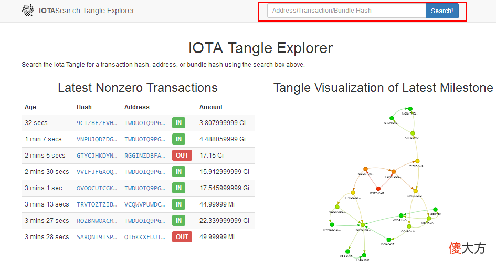Click the amount 49.99999 Mi
Image resolution: width=496 pixels, height=268 pixels.
pyautogui.click(x=217, y=237)
